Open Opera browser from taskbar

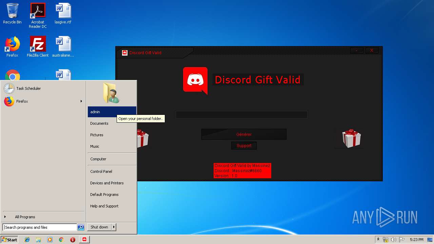coord(73,240)
